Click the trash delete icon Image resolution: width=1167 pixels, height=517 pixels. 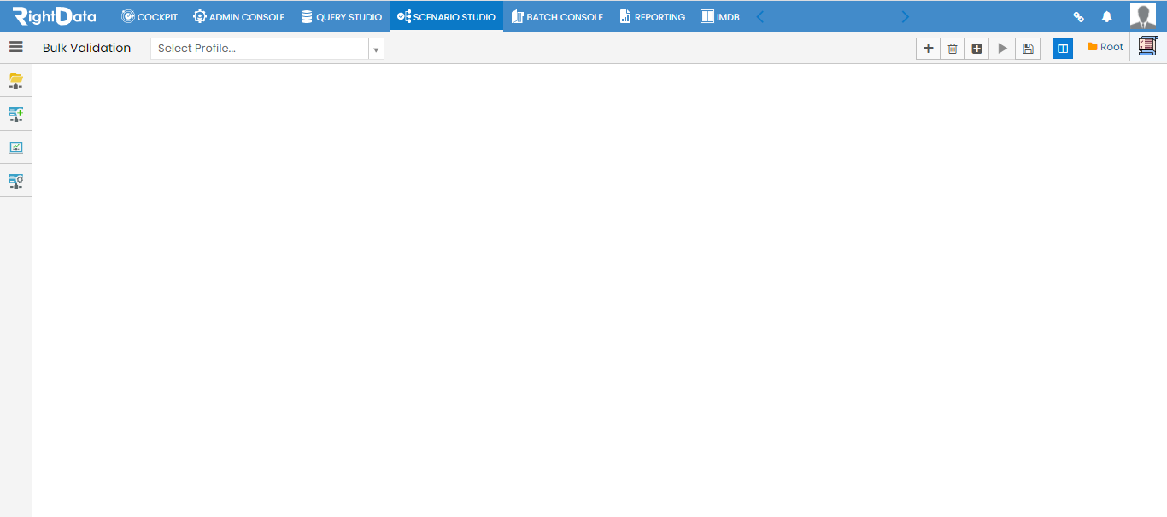pyautogui.click(x=953, y=49)
